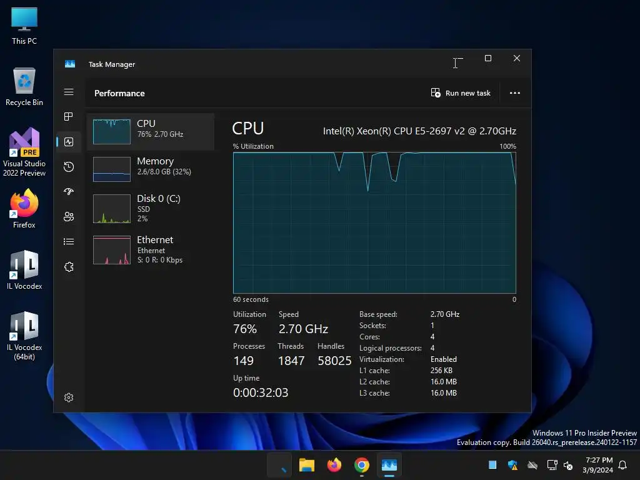Click the blue square tray icon
The height and width of the screenshot is (480, 640).
click(x=492, y=465)
